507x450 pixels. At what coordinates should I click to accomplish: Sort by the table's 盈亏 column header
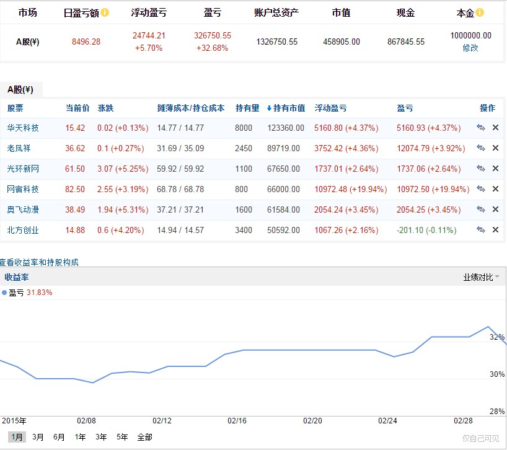(x=405, y=108)
